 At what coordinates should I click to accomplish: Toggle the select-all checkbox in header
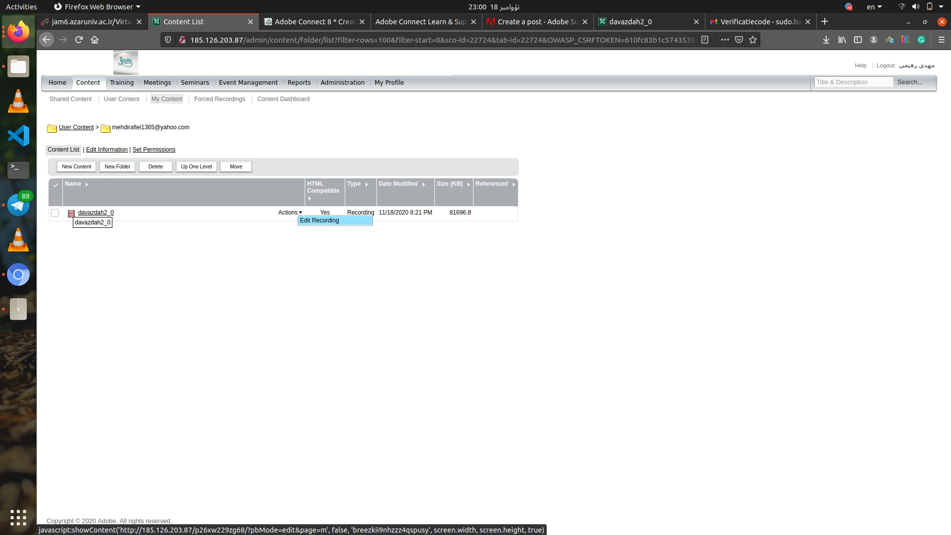(x=55, y=185)
